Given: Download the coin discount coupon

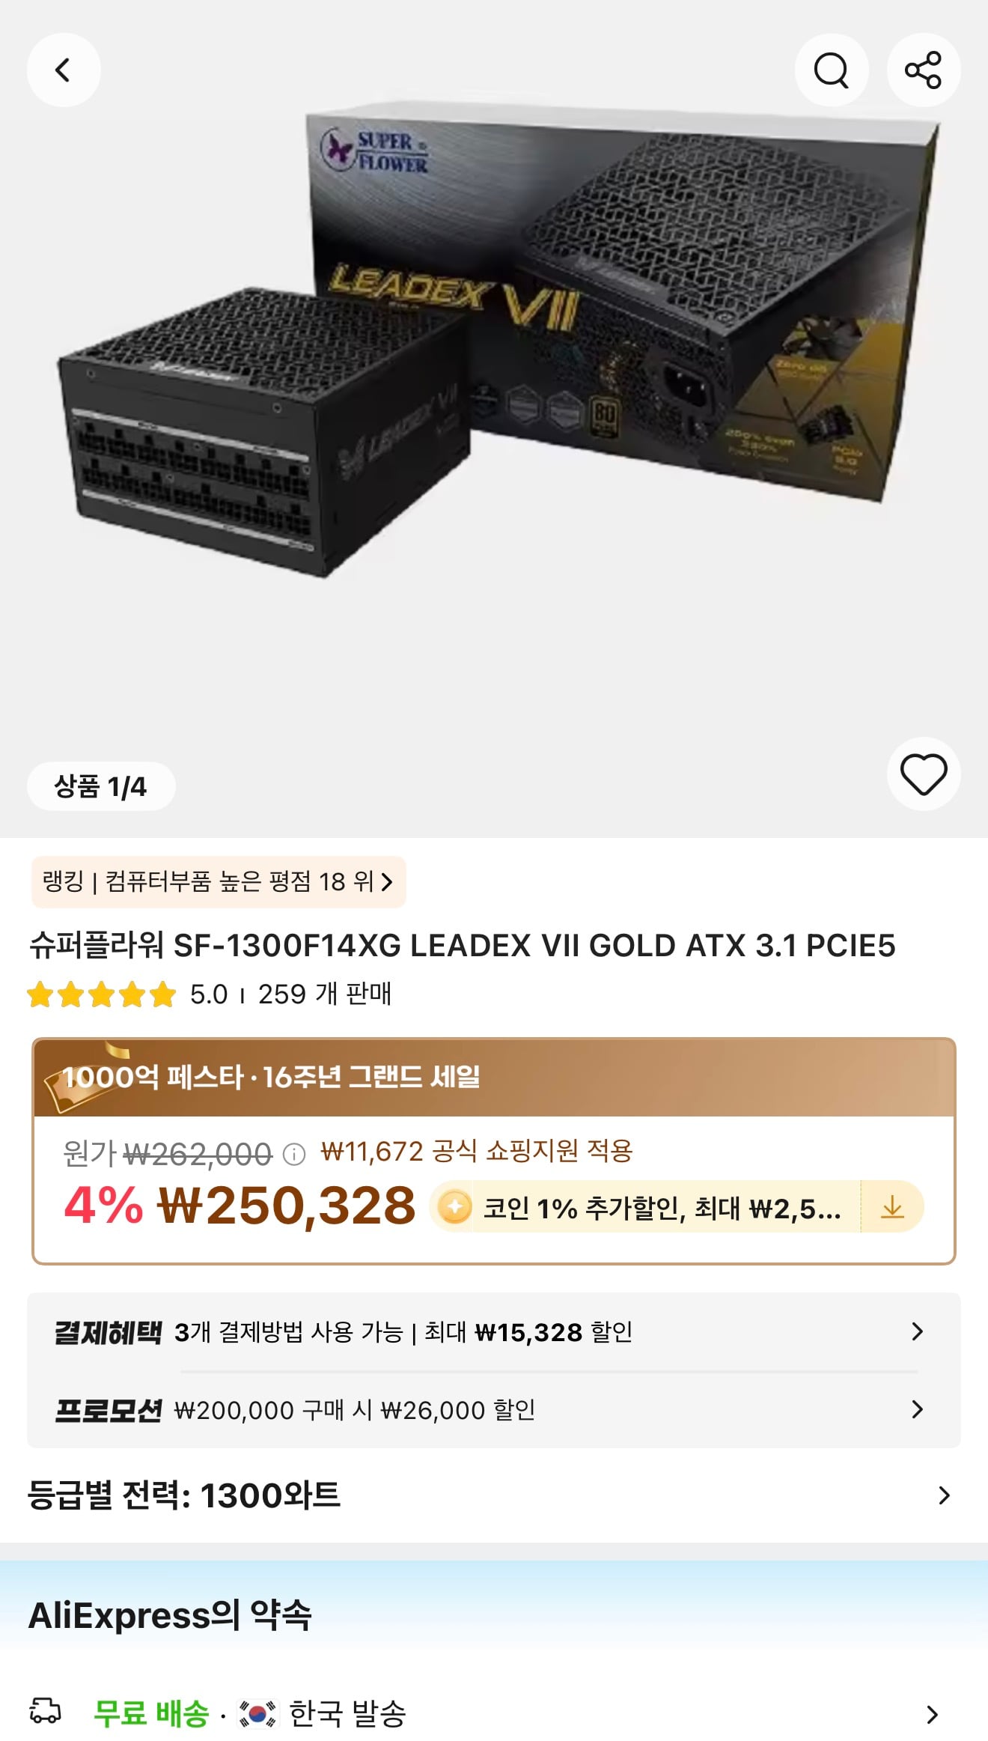Looking at the screenshot, I should pyautogui.click(x=892, y=1207).
